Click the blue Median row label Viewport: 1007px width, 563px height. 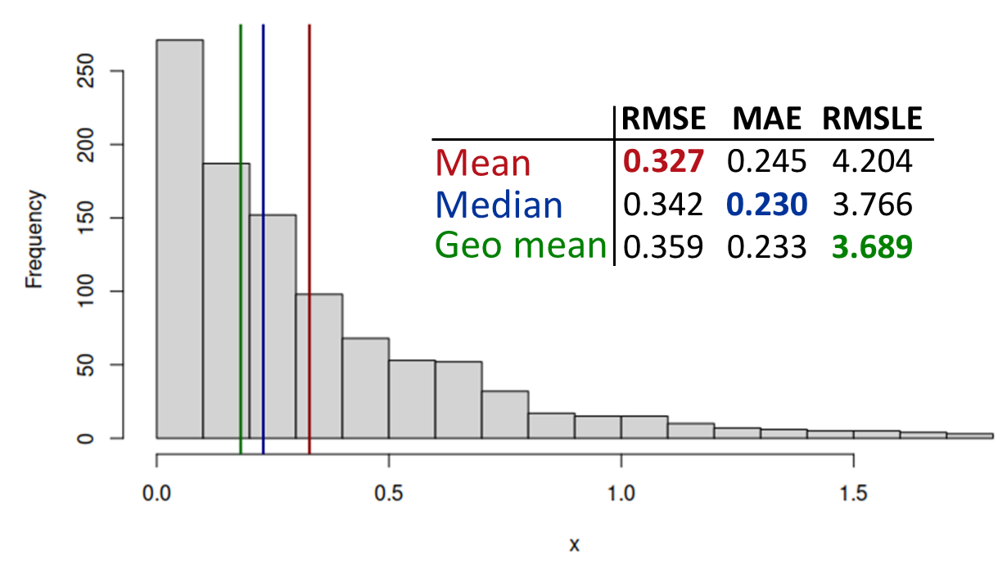click(x=499, y=205)
